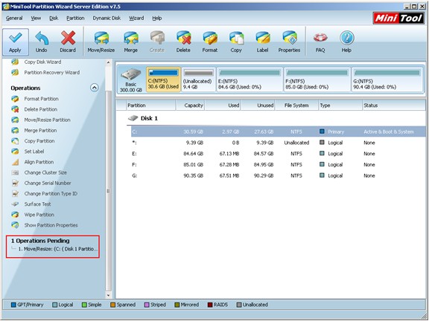This screenshot has height=321, width=429.
Task: Choose Format Partition in Operations panel
Action: pyautogui.click(x=35, y=99)
